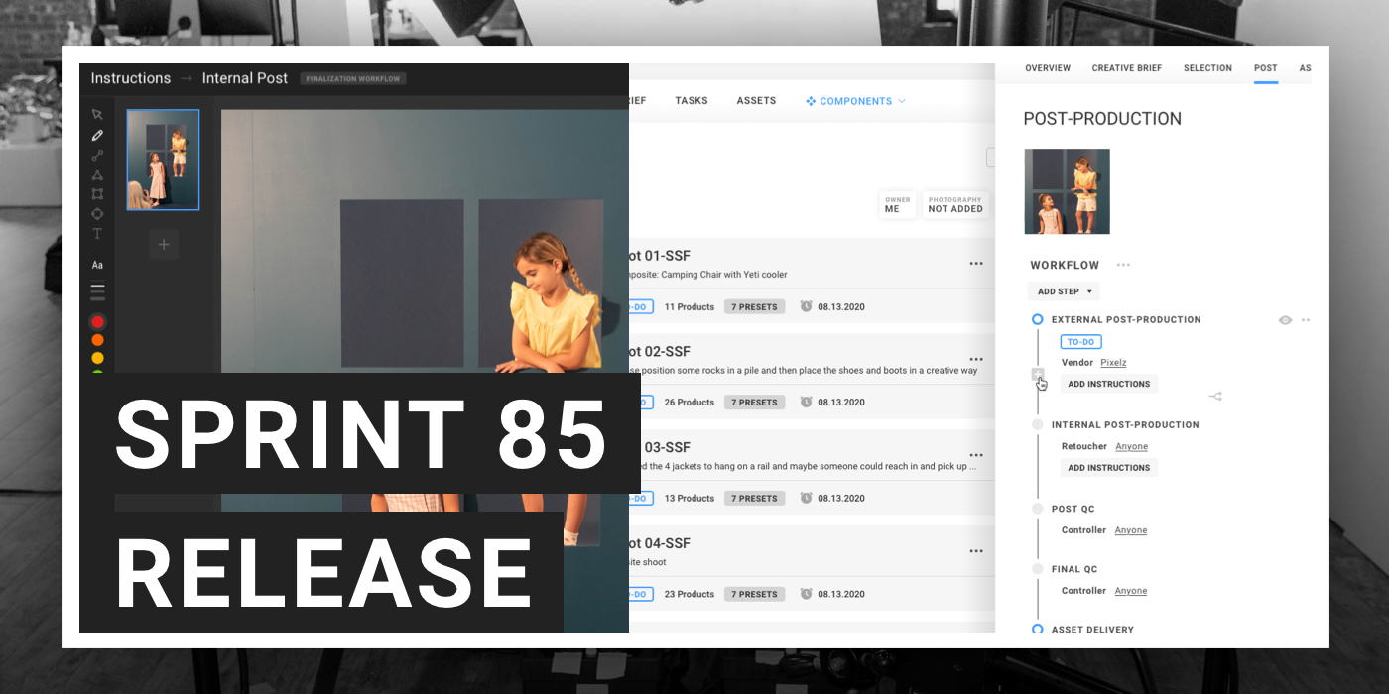Pick the yellow color swatch
Image resolution: width=1389 pixels, height=694 pixels.
97,358
